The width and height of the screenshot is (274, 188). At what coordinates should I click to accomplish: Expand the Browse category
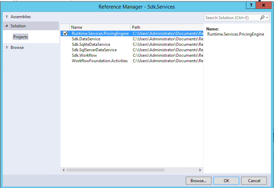7,48
